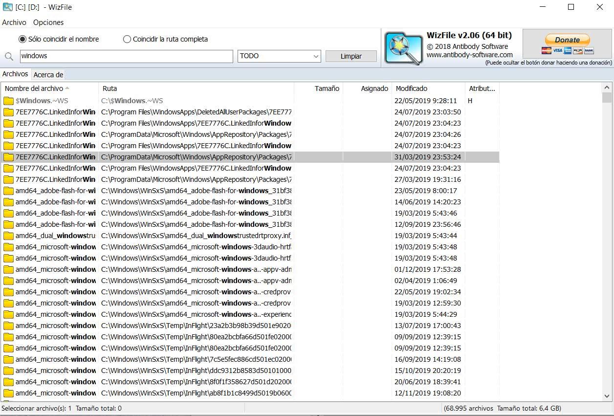Viewport: 614px width, 416px height.
Task: Click path starting 'C:\Windows\WinSxS\Temp\InFlight\23a2b3b98b39'
Action: [197, 326]
